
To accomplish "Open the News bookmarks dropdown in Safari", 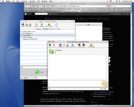I will [x=70, y=9].
